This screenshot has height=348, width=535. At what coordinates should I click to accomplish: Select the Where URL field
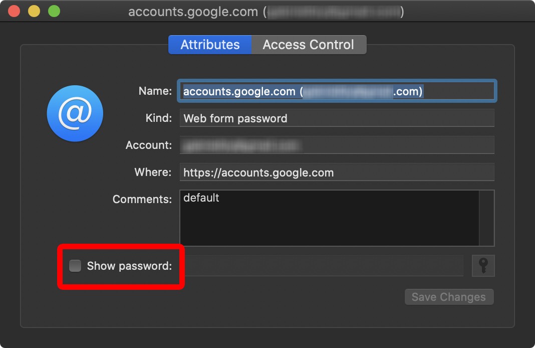(336, 172)
